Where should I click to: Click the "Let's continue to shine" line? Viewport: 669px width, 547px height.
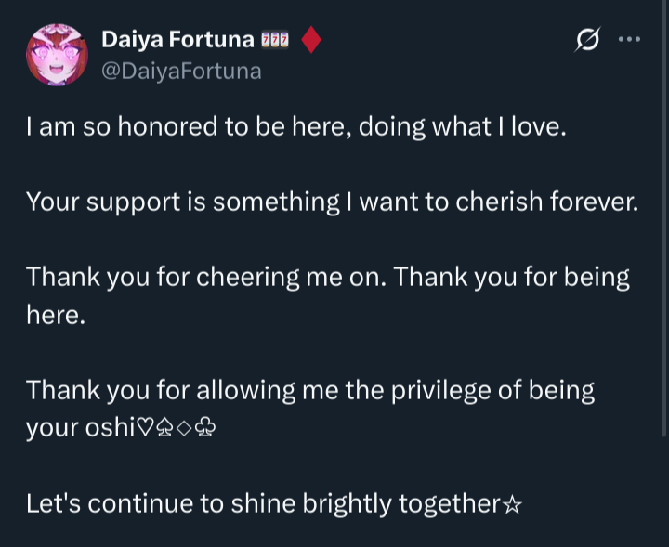263,503
